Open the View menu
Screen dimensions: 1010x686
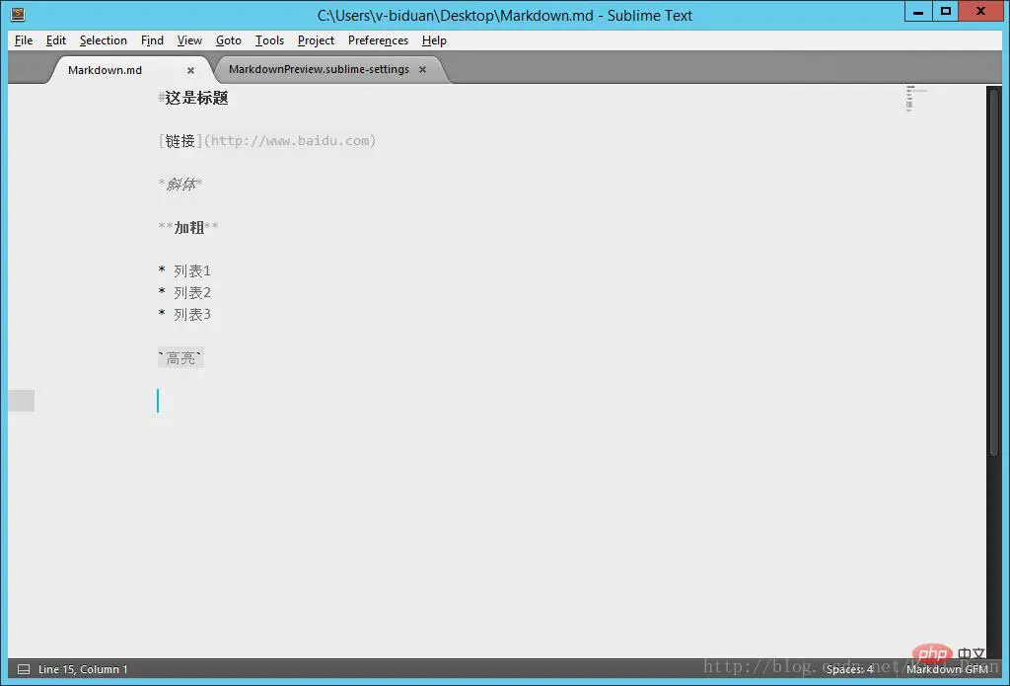point(189,40)
